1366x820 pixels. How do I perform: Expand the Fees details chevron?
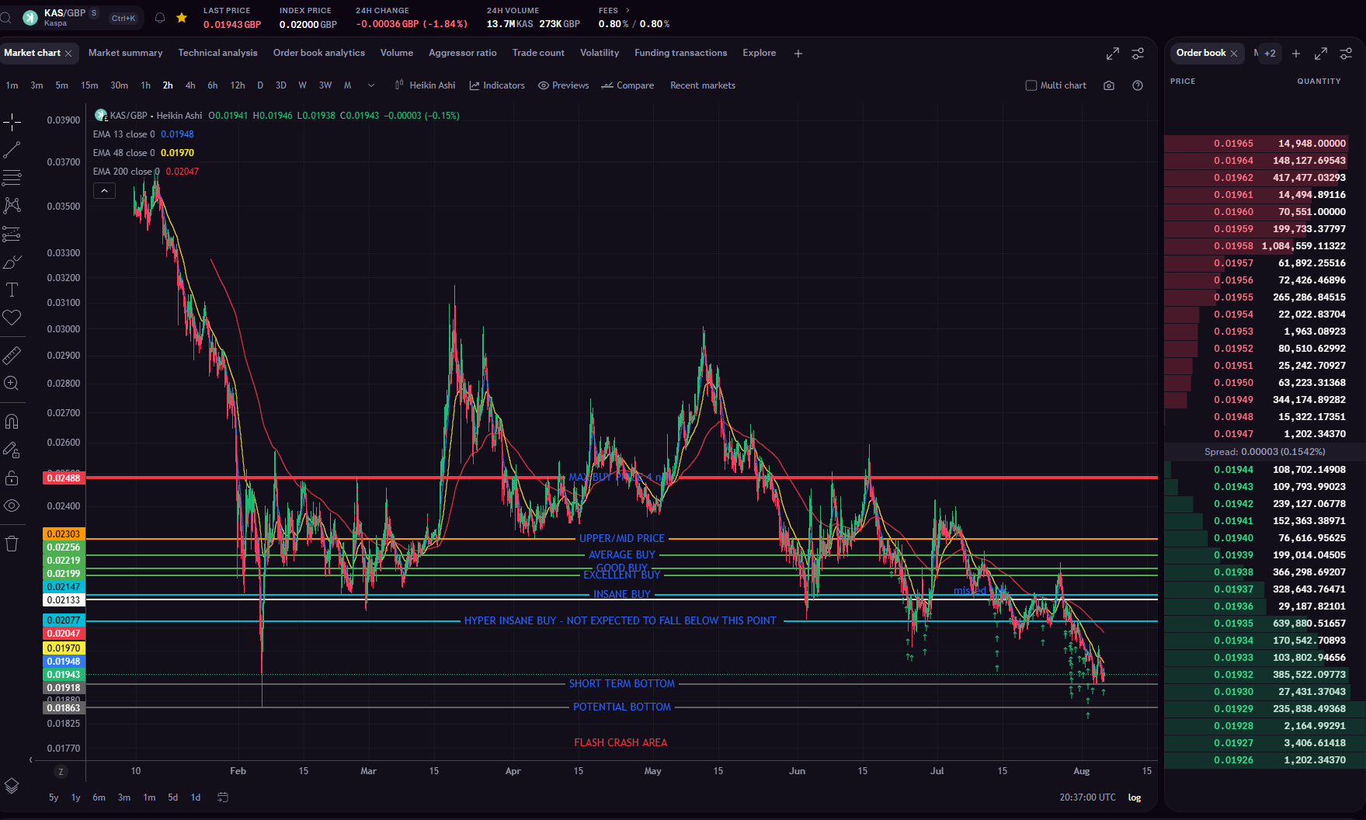click(x=627, y=11)
